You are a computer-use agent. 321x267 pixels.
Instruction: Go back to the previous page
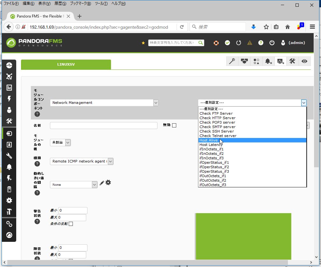[9, 27]
